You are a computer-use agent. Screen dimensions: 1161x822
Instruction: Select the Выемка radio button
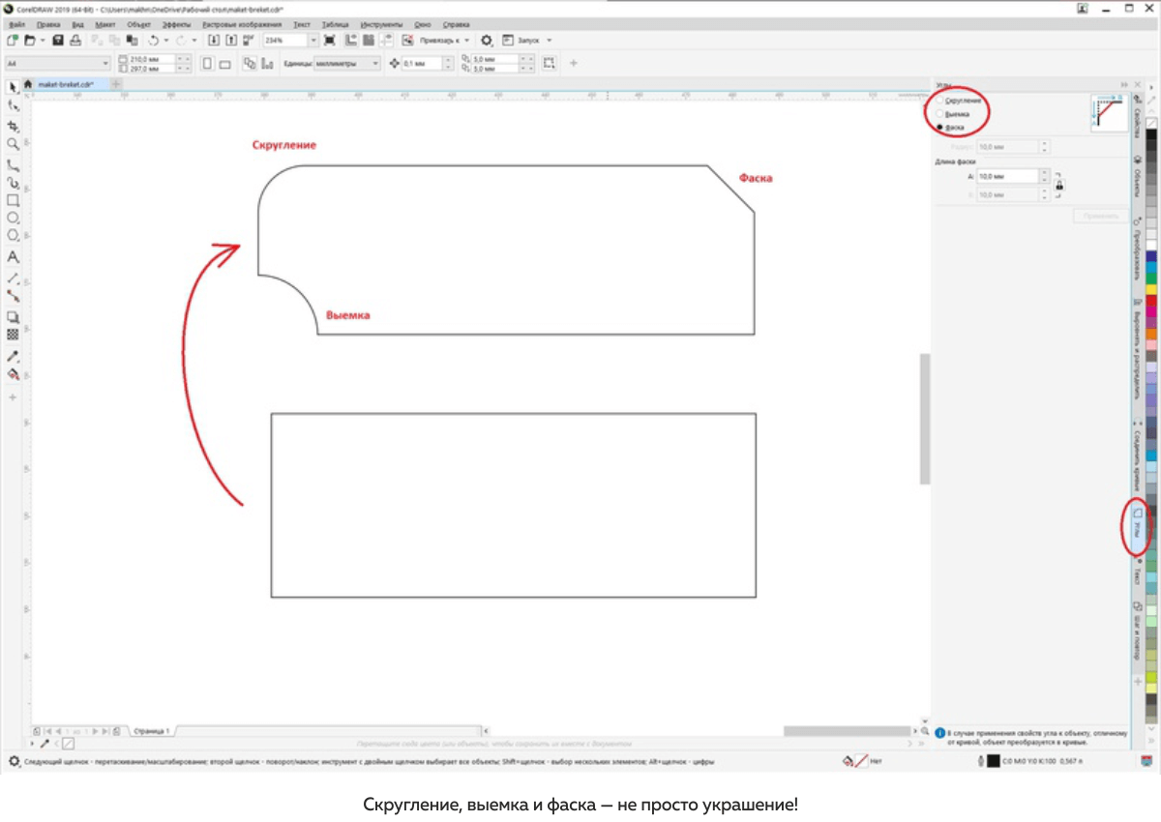click(x=938, y=114)
